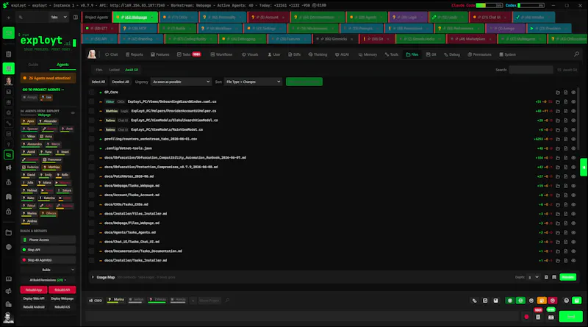The height and width of the screenshot is (327, 588).
Task: Select agent Viktor in the agents list
Action: (29, 137)
